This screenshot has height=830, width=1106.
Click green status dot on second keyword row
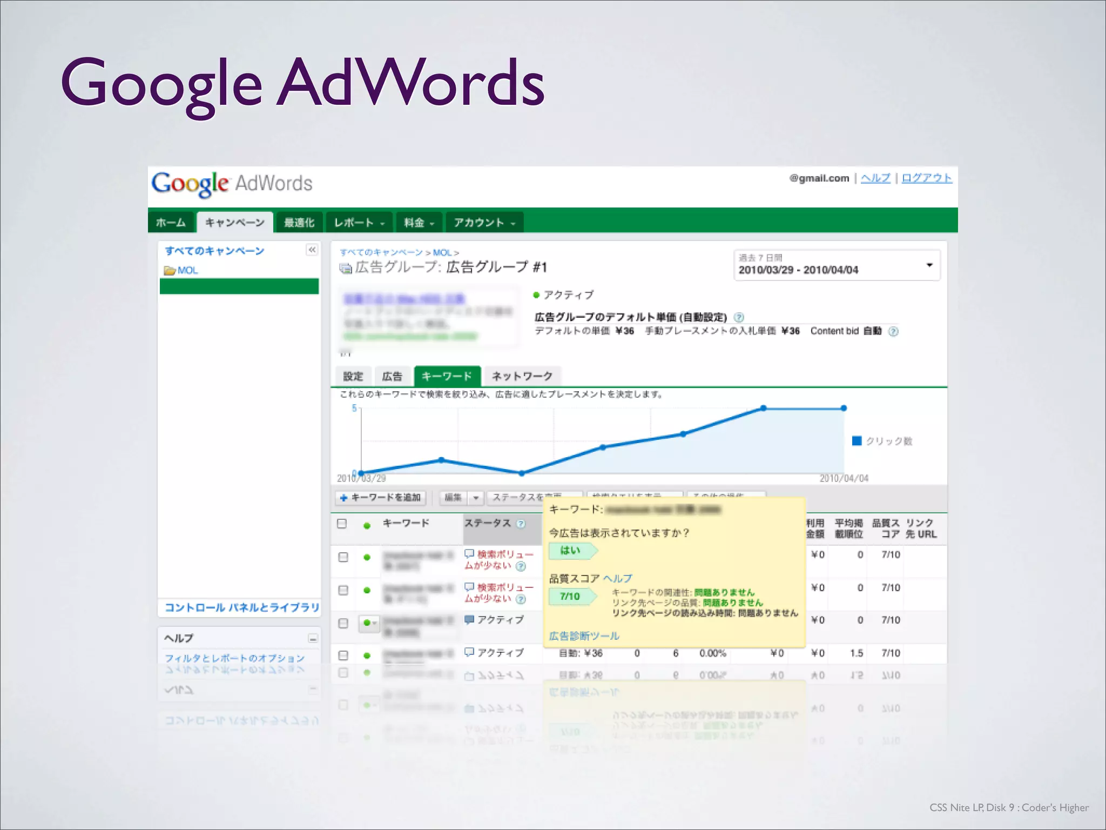[367, 591]
